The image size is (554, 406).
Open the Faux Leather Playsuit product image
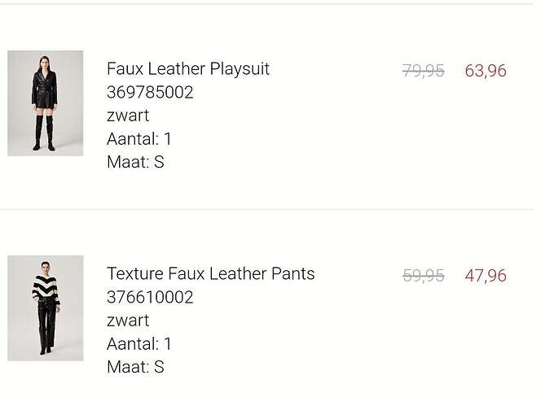click(x=46, y=103)
